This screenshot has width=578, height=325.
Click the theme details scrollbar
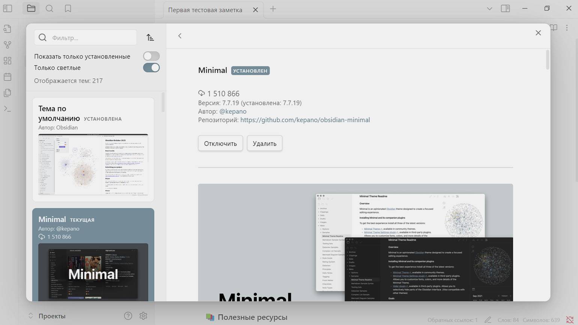(x=548, y=60)
